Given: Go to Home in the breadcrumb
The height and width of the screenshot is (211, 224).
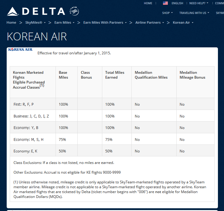Looking at the screenshot, I should tap(12, 22).
